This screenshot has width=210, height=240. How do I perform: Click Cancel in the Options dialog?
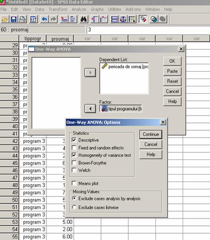151,144
